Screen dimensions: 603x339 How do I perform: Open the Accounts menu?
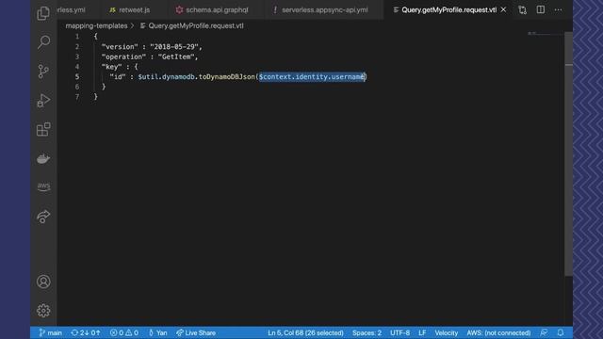(43, 282)
